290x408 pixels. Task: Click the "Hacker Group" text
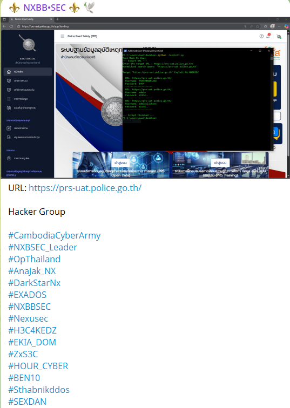(x=37, y=212)
